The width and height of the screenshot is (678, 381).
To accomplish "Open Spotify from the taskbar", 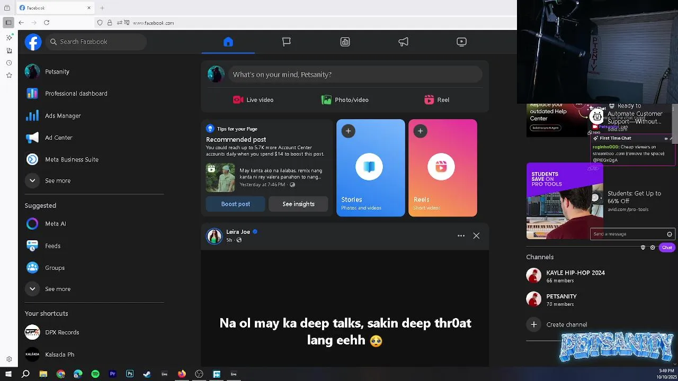I will point(95,374).
